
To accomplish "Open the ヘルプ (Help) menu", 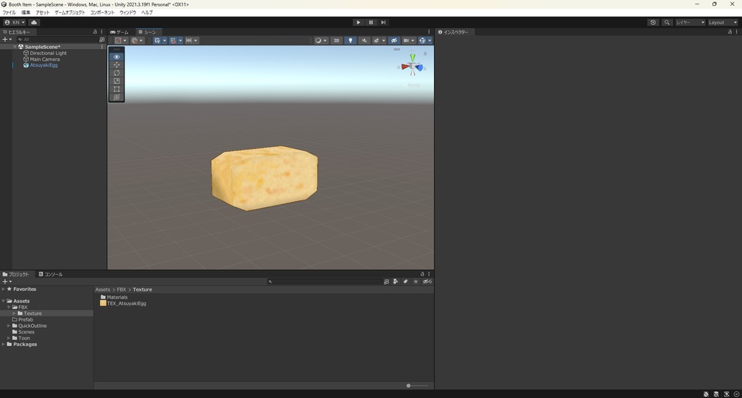I will (147, 13).
